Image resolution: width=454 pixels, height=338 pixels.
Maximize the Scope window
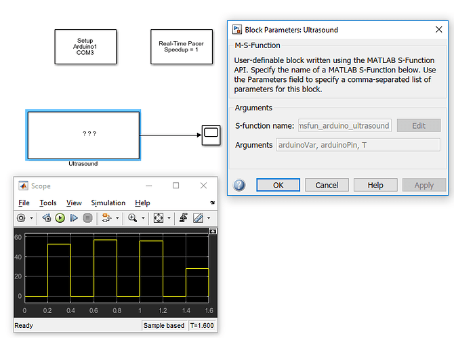(x=176, y=186)
